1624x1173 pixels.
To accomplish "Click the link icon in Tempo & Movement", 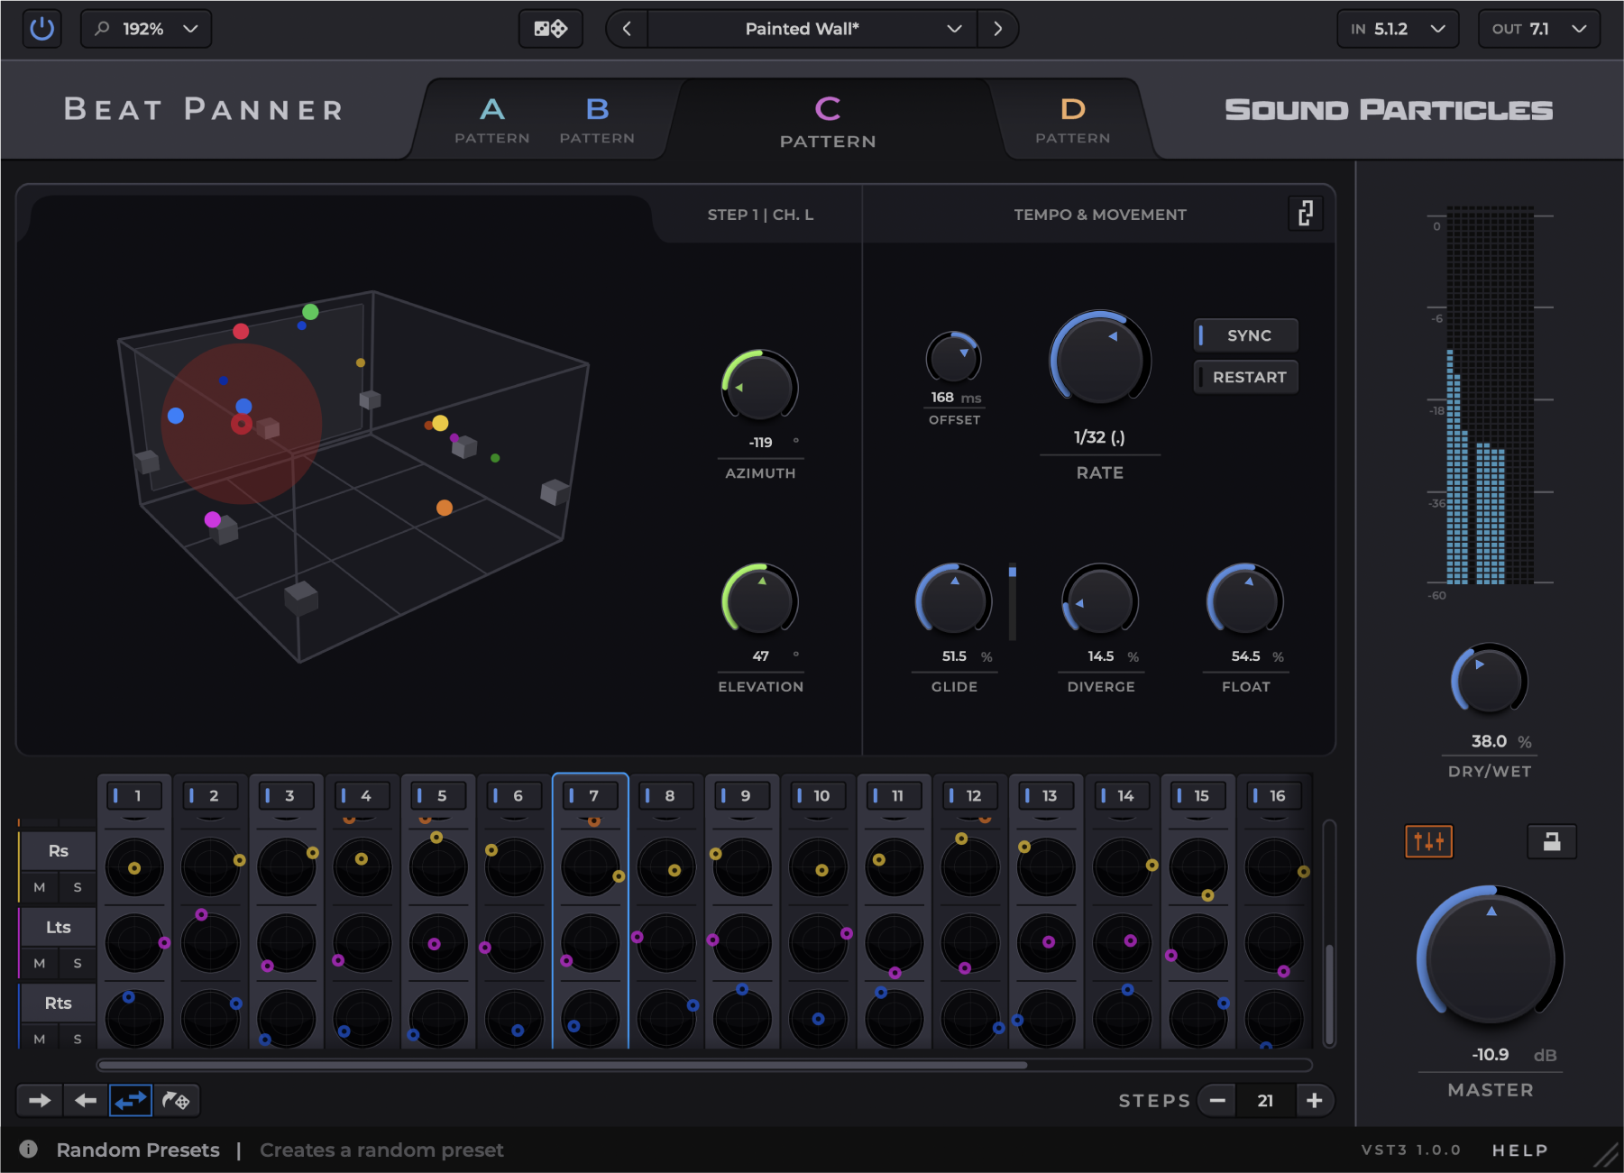I will [1305, 214].
